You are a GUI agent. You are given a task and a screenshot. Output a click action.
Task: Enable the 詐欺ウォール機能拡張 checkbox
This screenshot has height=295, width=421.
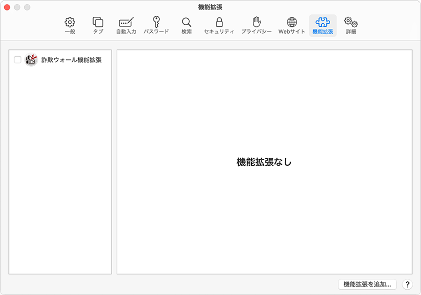point(17,60)
